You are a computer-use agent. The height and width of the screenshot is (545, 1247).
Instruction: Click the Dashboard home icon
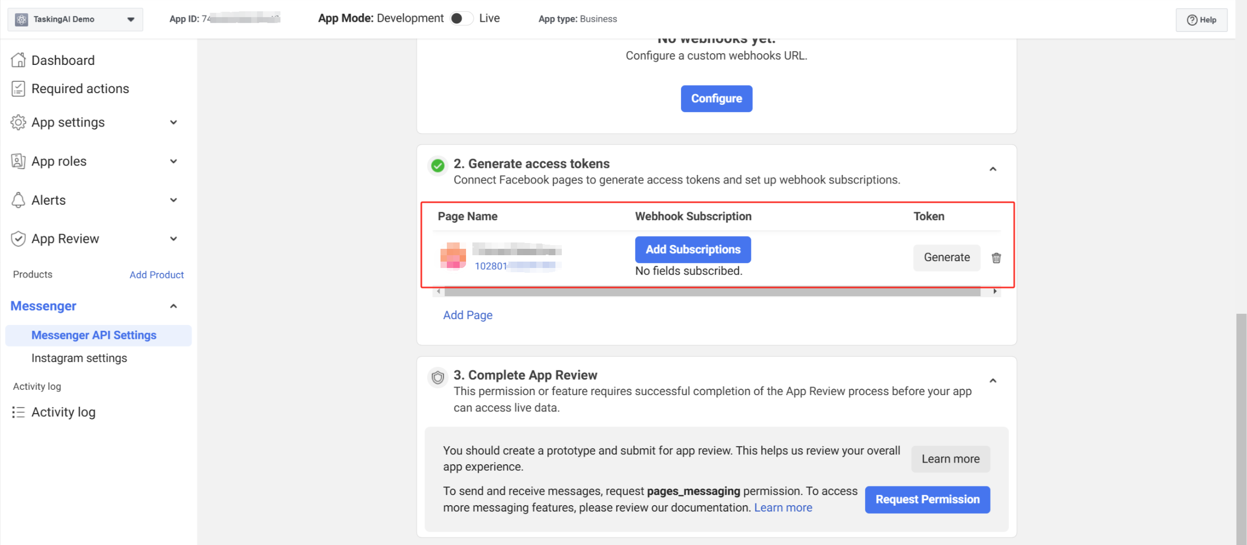click(x=18, y=60)
